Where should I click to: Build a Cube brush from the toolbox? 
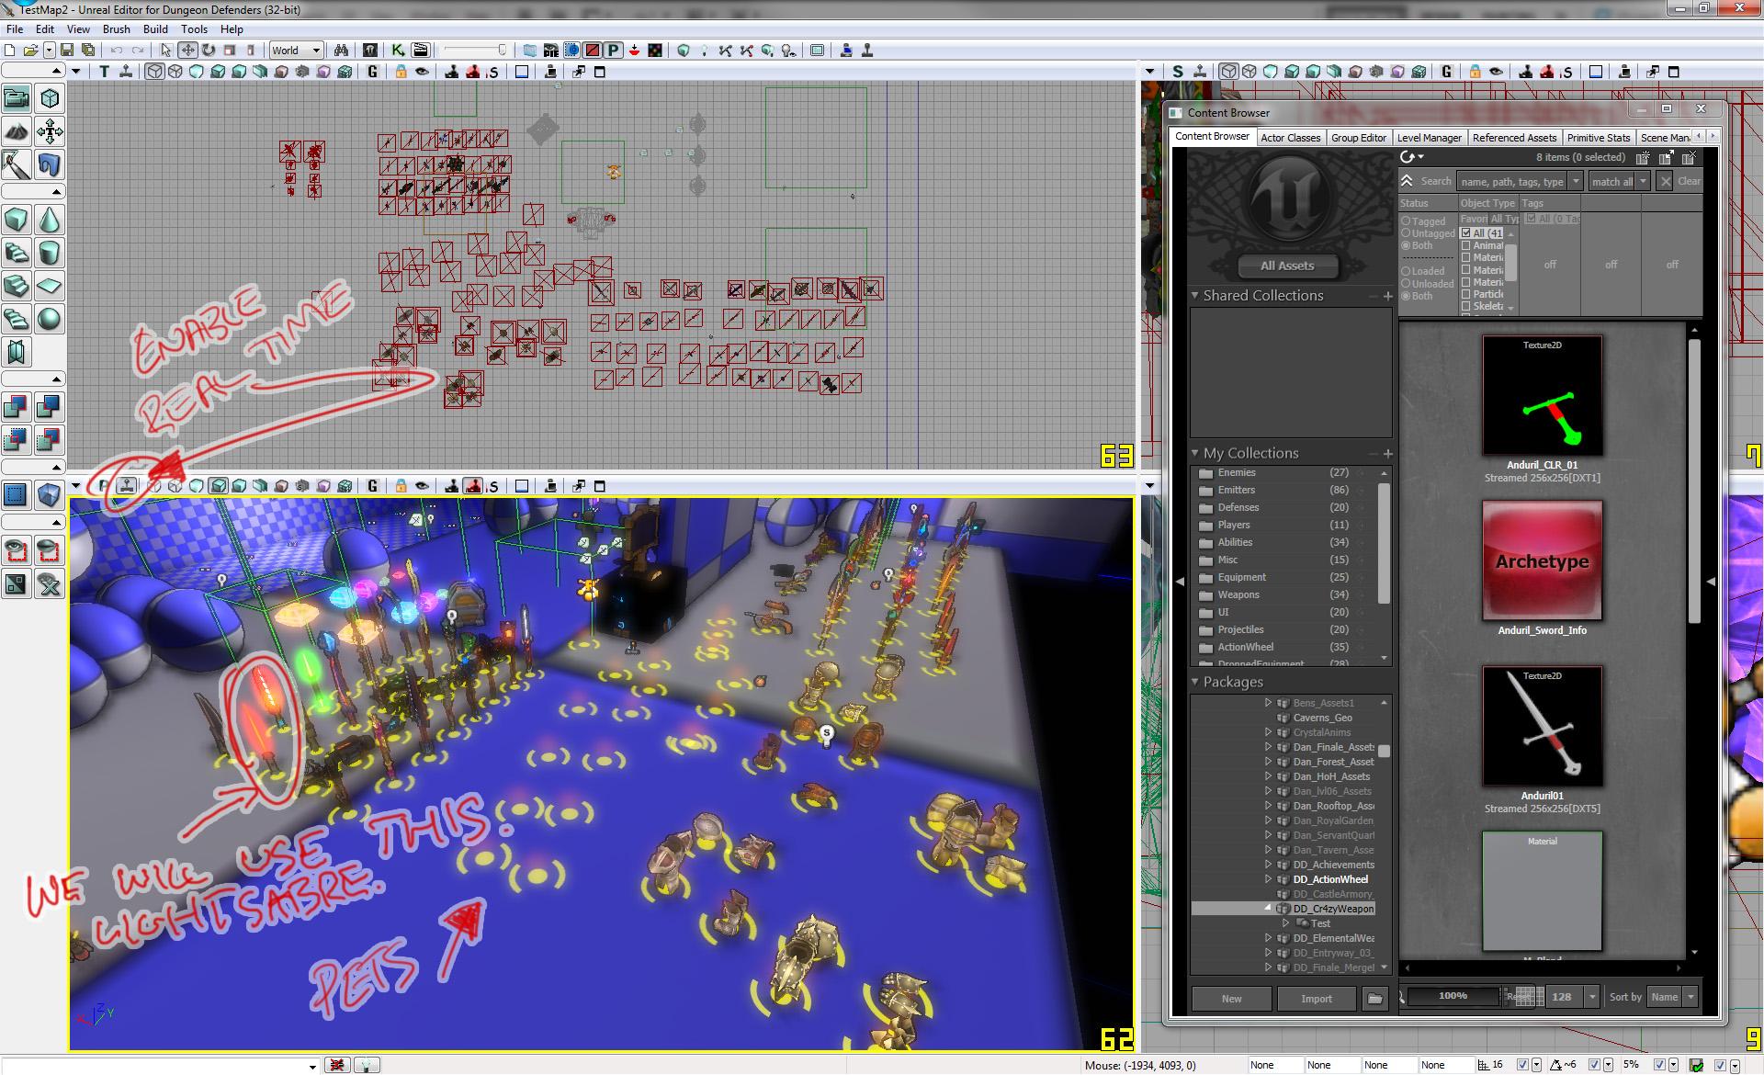click(x=17, y=220)
